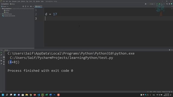Open the run configuration 'test' dropdown
This screenshot has width=173, height=97.
pyautogui.click(x=152, y=4)
